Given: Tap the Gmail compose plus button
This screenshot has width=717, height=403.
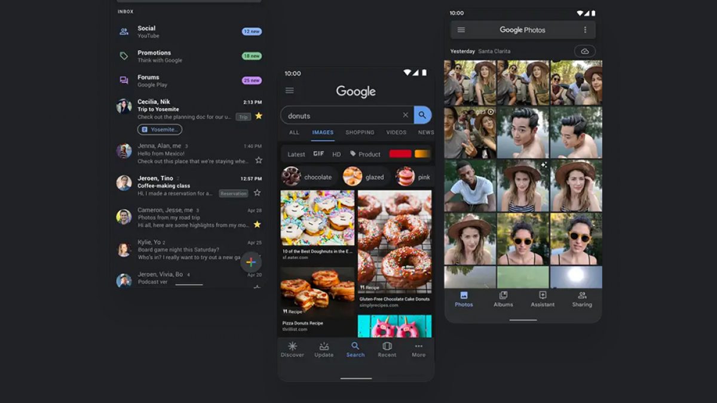Looking at the screenshot, I should point(251,262).
